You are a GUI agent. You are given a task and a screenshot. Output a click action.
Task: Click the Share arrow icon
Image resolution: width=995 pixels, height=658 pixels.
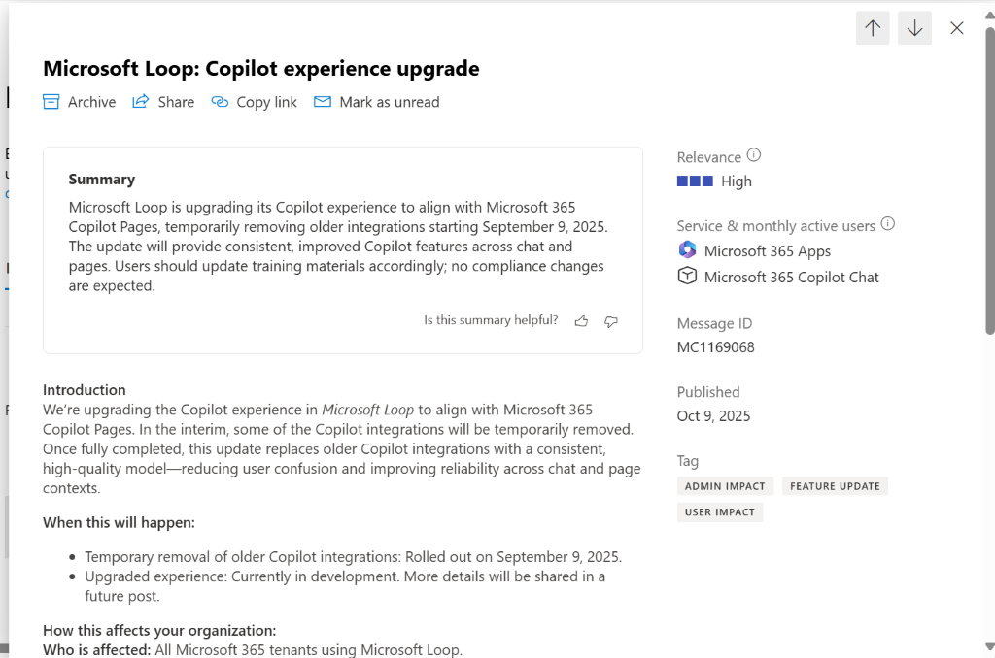(x=140, y=102)
